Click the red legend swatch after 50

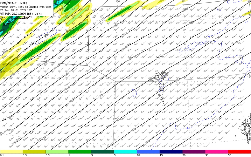[239, 152]
